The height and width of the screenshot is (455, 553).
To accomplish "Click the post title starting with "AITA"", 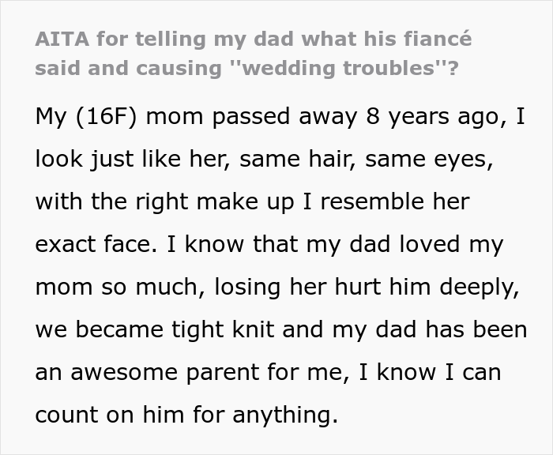I will [x=253, y=39].
